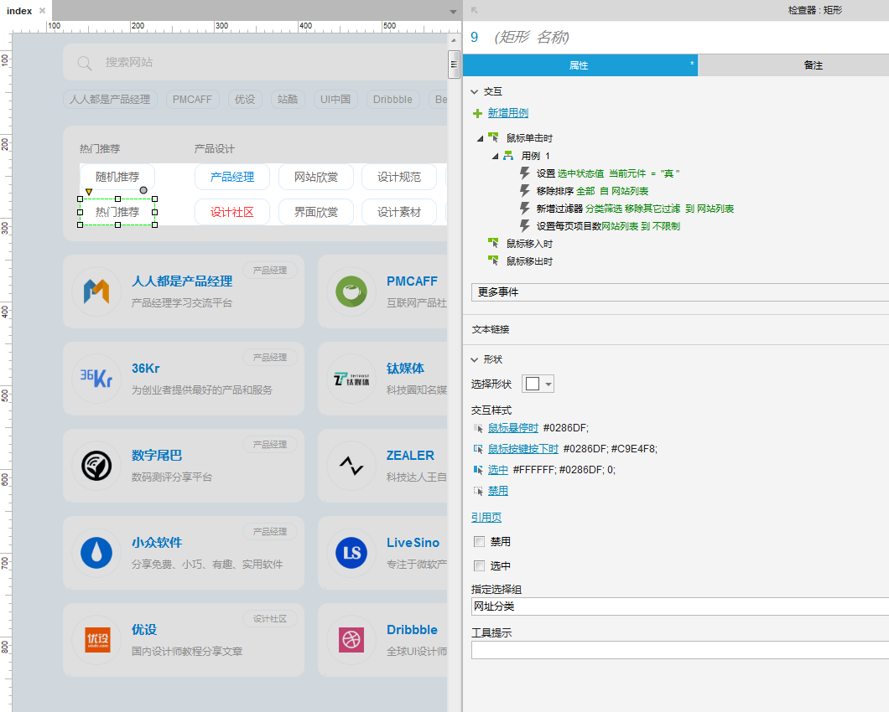Click the PMCAFF tag chip
The height and width of the screenshot is (712, 889).
[x=192, y=100]
